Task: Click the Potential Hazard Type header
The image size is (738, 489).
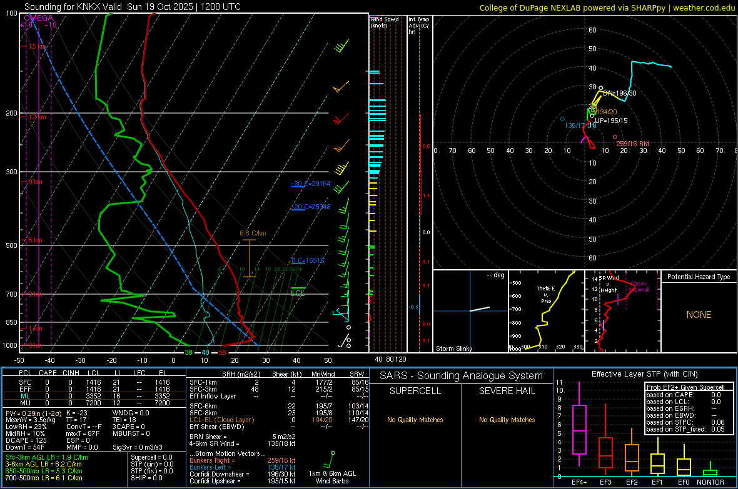Action: coord(699,277)
